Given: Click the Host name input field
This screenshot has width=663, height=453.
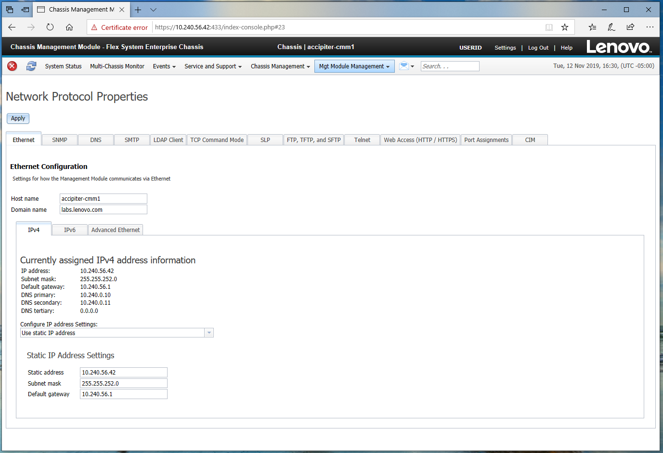Looking at the screenshot, I should pos(103,199).
